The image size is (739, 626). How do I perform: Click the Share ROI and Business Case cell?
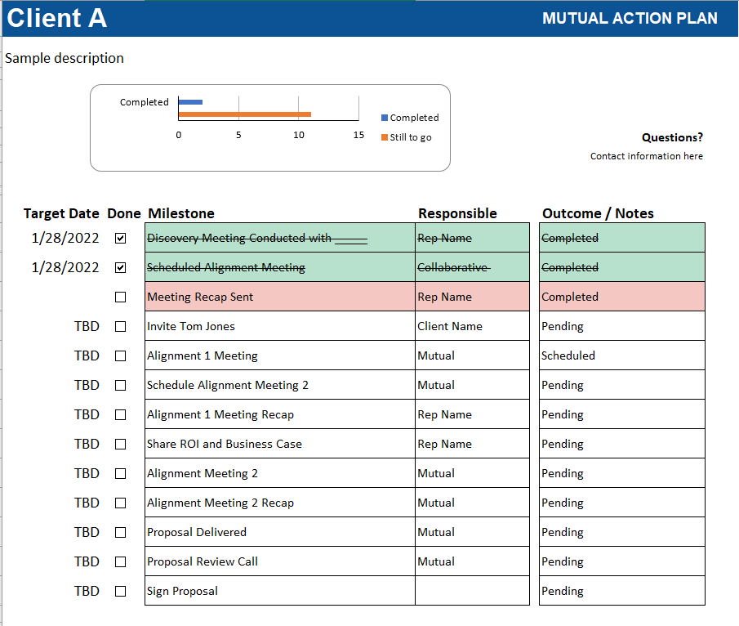(280, 444)
